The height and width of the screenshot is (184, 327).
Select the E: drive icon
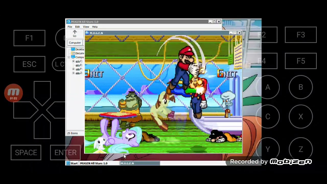[x=78, y=65]
